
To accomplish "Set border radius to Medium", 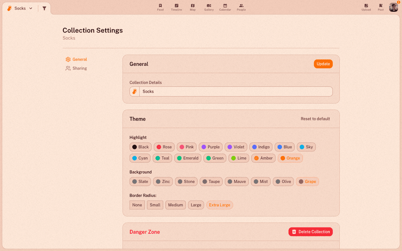I will point(175,205).
